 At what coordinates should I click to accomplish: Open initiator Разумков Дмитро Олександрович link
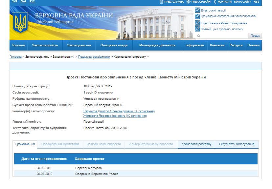[119, 111]
